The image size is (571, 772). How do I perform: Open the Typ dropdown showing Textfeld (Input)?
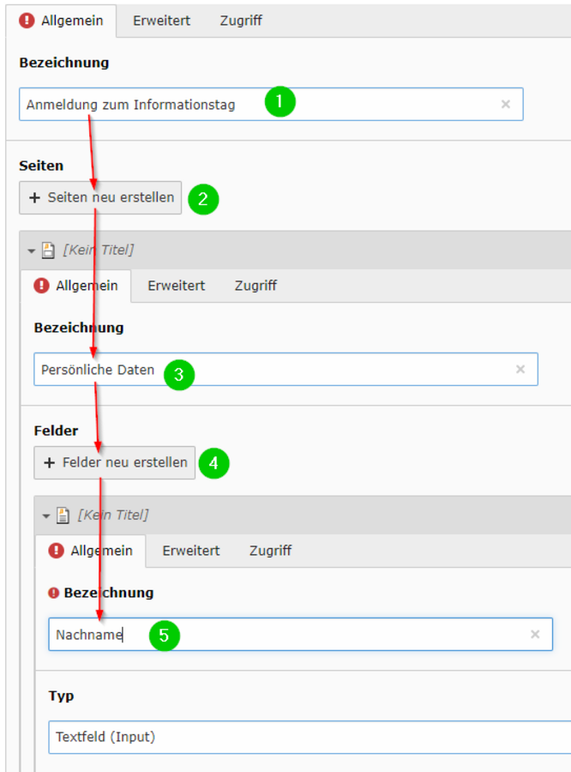coord(310,737)
